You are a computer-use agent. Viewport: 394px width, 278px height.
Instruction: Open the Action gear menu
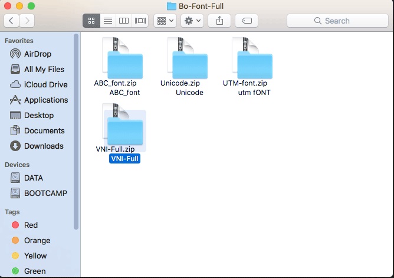click(x=192, y=21)
